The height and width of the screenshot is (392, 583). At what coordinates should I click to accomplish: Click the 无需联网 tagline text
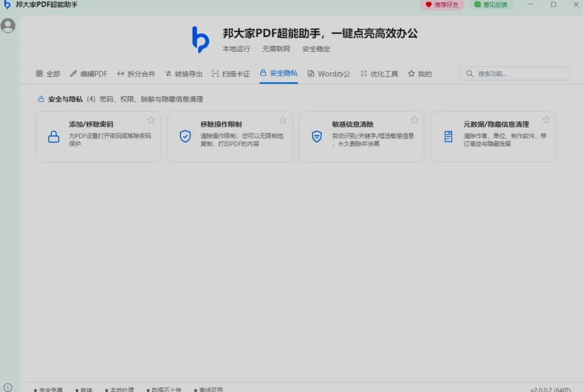(276, 49)
